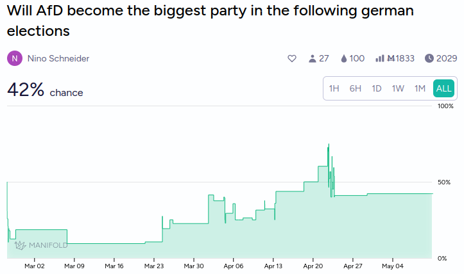The width and height of the screenshot is (464, 274).
Task: Open Nino Schneider's purple avatar
Action: tap(15, 58)
